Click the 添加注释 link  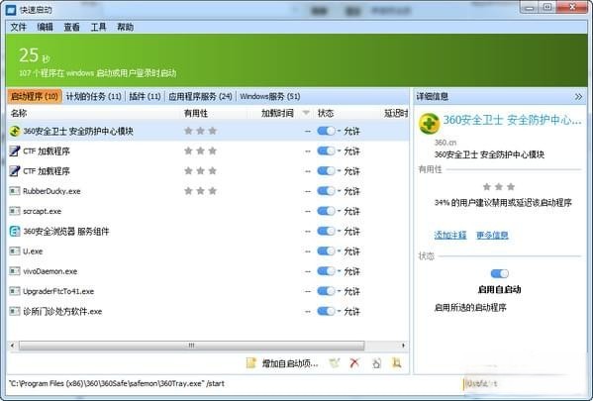click(450, 235)
